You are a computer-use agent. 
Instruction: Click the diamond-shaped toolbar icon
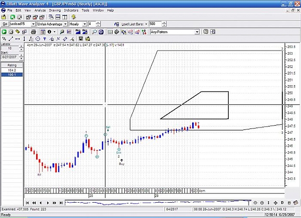coord(117,32)
